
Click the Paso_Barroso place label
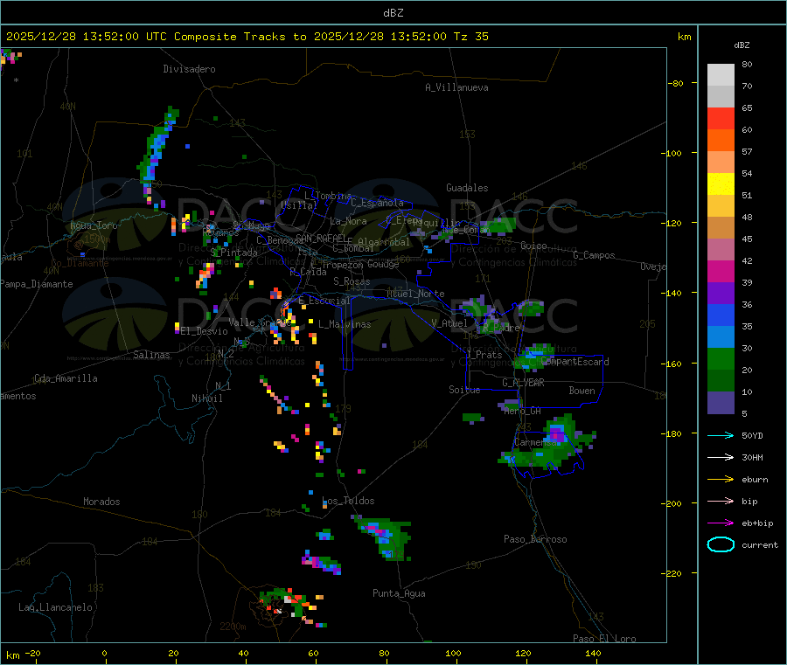535,539
